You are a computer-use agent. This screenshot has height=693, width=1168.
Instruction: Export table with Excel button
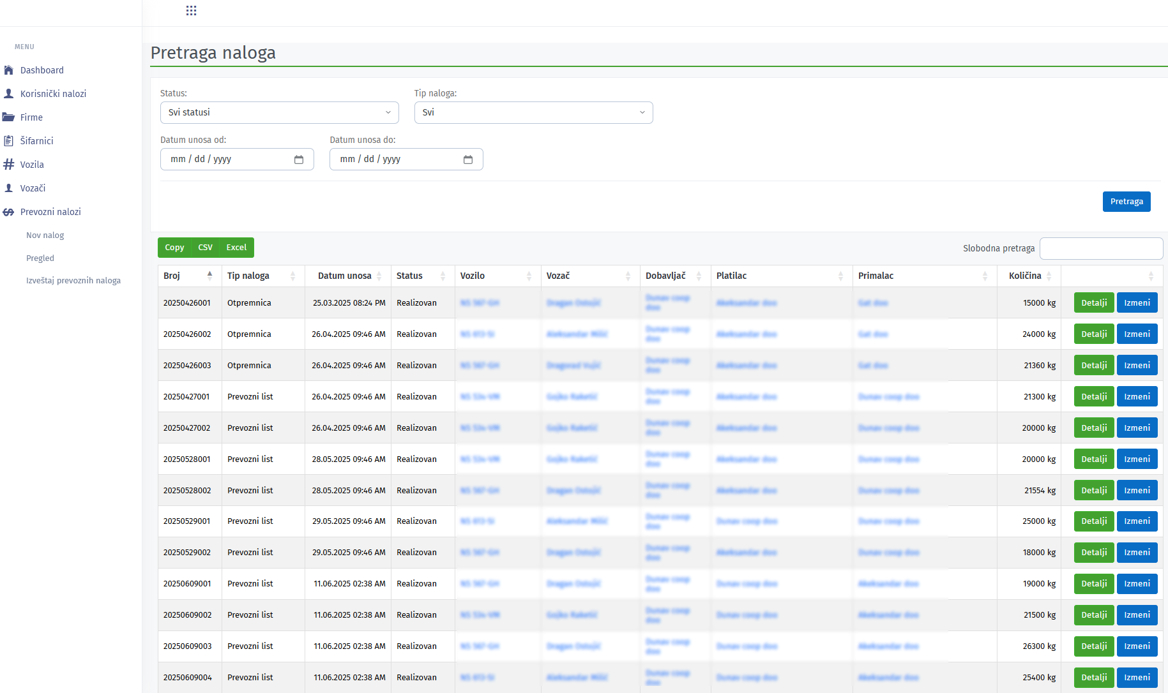236,248
